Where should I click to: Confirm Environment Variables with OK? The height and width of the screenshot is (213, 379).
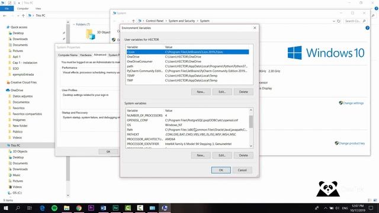pos(221,170)
